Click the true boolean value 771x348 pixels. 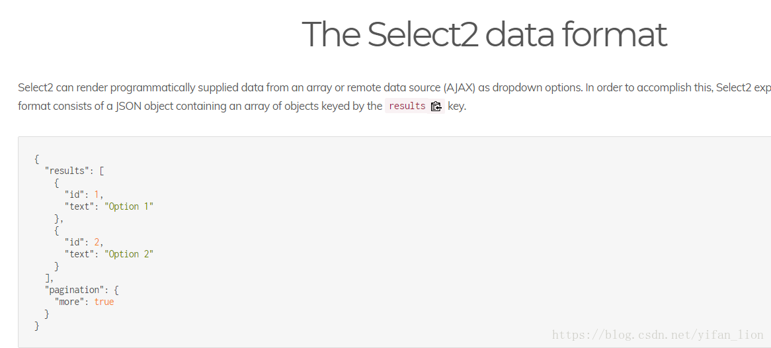pos(104,302)
